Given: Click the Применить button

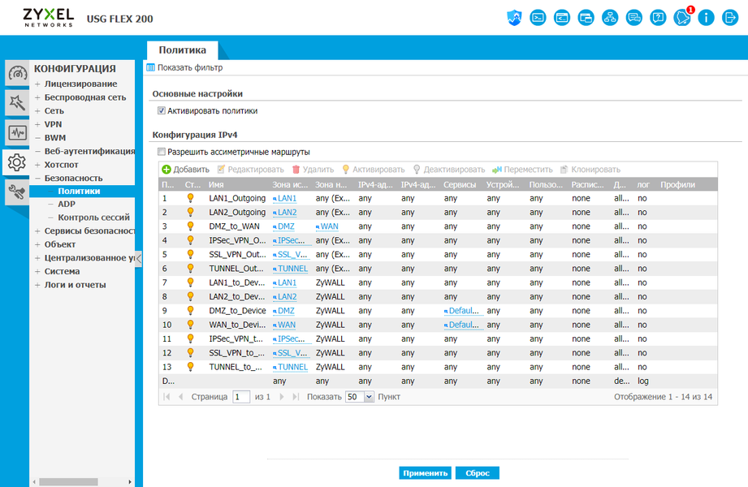Looking at the screenshot, I should 425,473.
